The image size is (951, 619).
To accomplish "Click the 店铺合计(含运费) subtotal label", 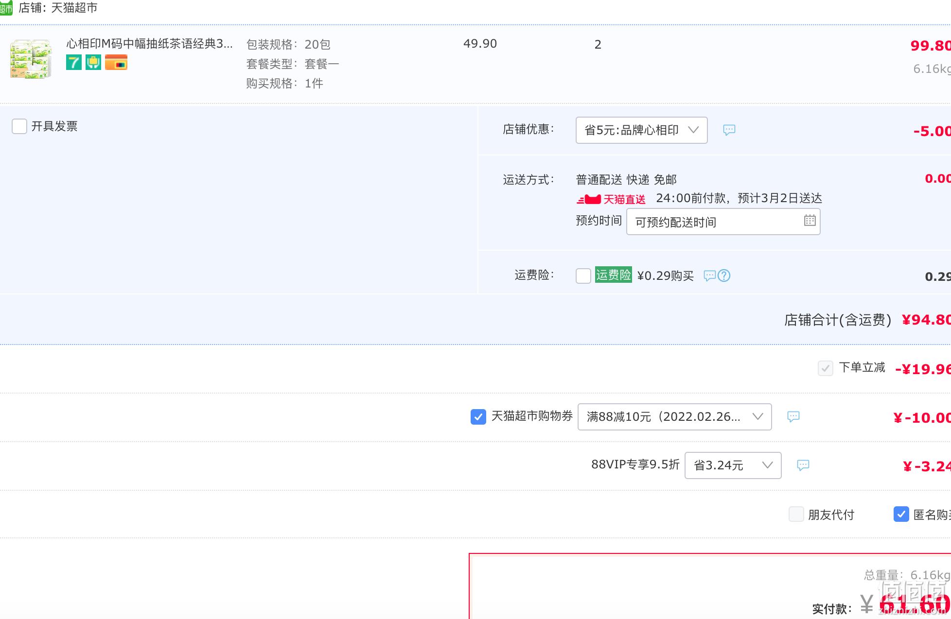I will (x=838, y=320).
